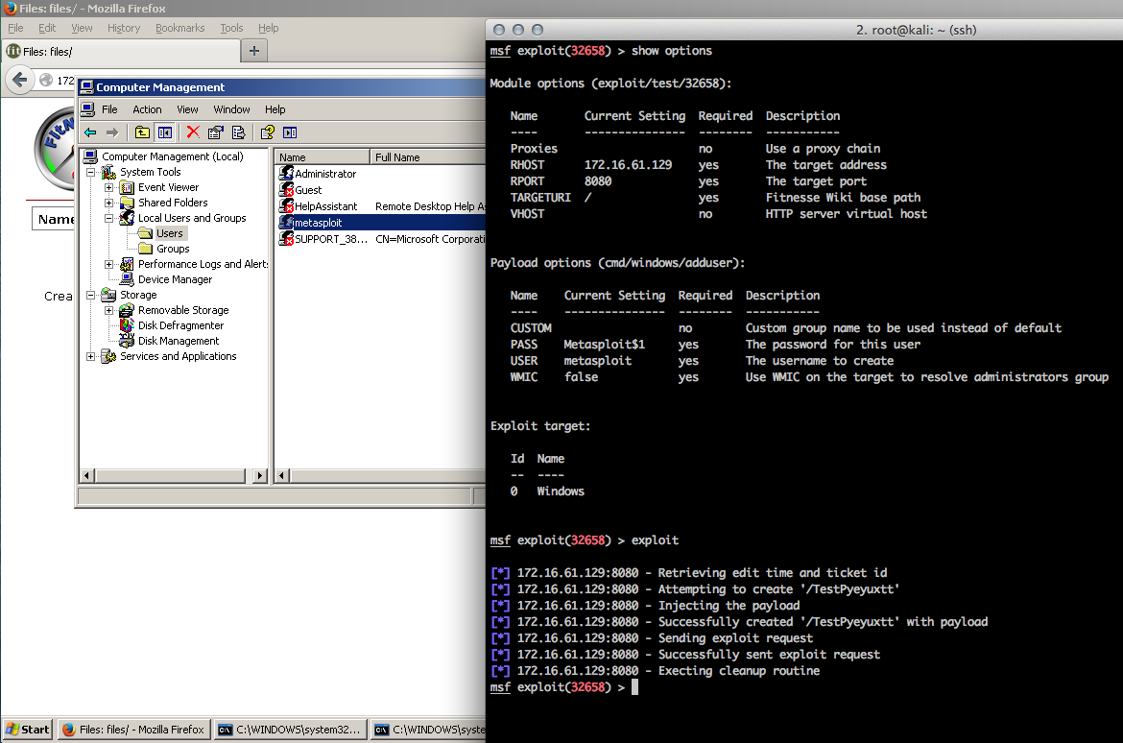
Task: Expand the Shared Folders node
Action: click(108, 203)
